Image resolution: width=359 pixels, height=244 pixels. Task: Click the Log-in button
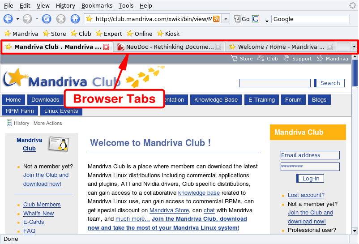(310, 179)
